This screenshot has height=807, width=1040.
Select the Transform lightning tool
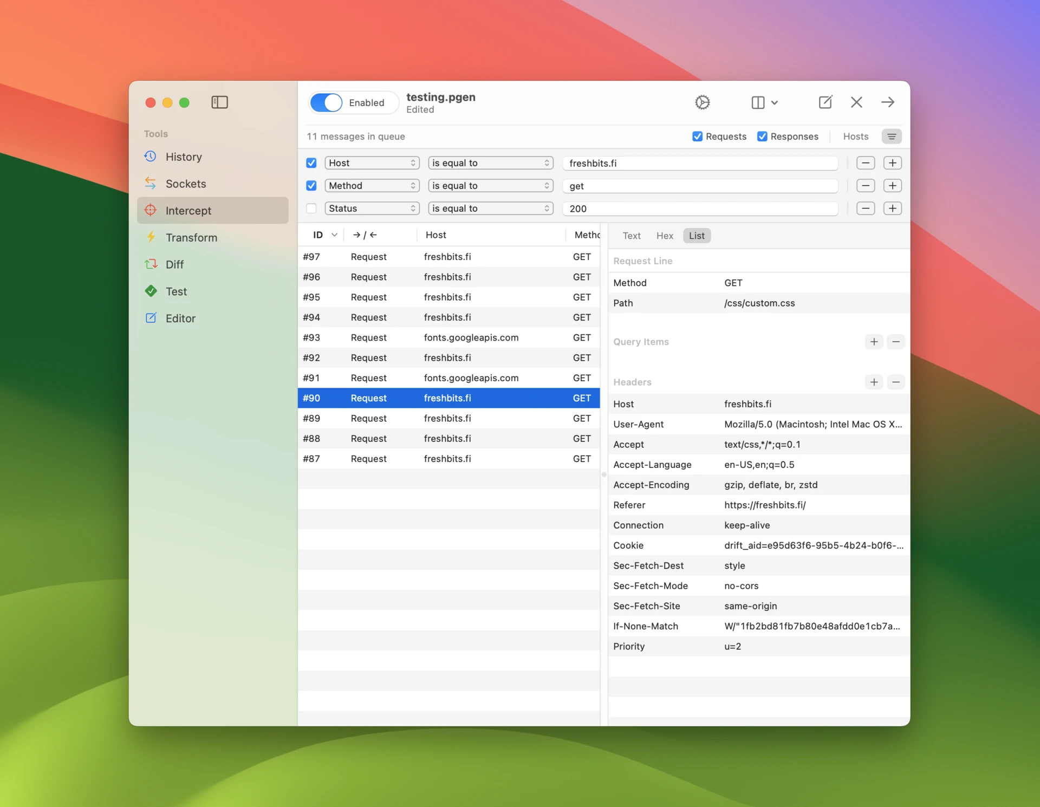tap(191, 238)
